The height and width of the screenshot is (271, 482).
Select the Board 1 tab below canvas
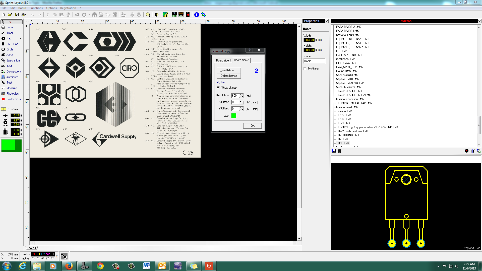coord(32,248)
